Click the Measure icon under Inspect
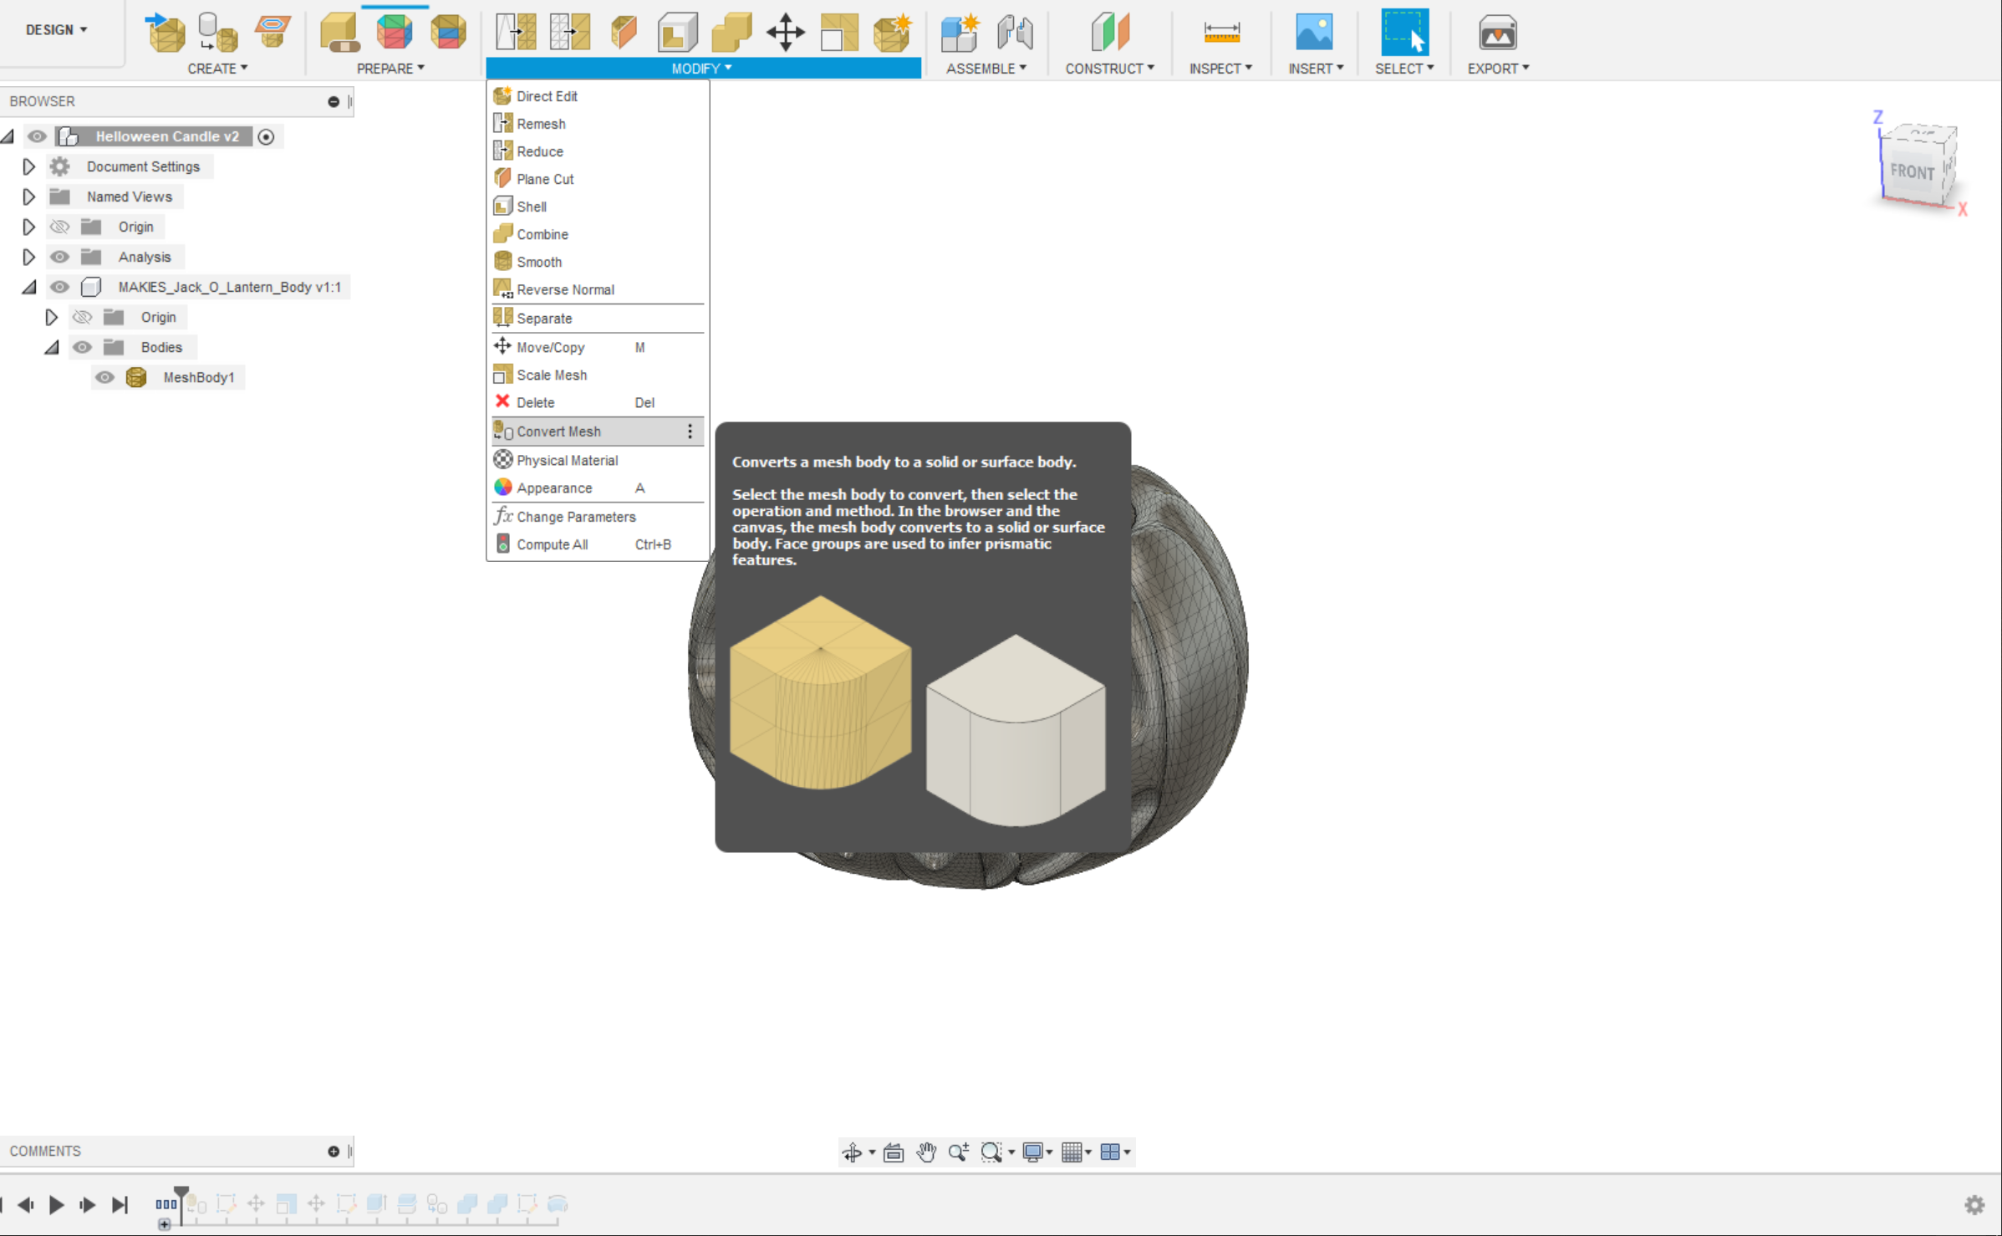This screenshot has height=1236, width=2002. (x=1221, y=31)
